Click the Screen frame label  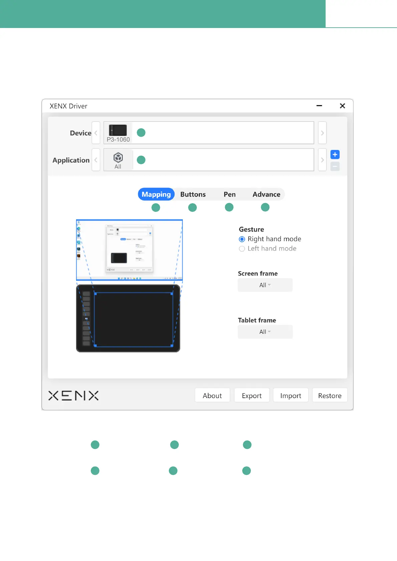[x=258, y=274]
